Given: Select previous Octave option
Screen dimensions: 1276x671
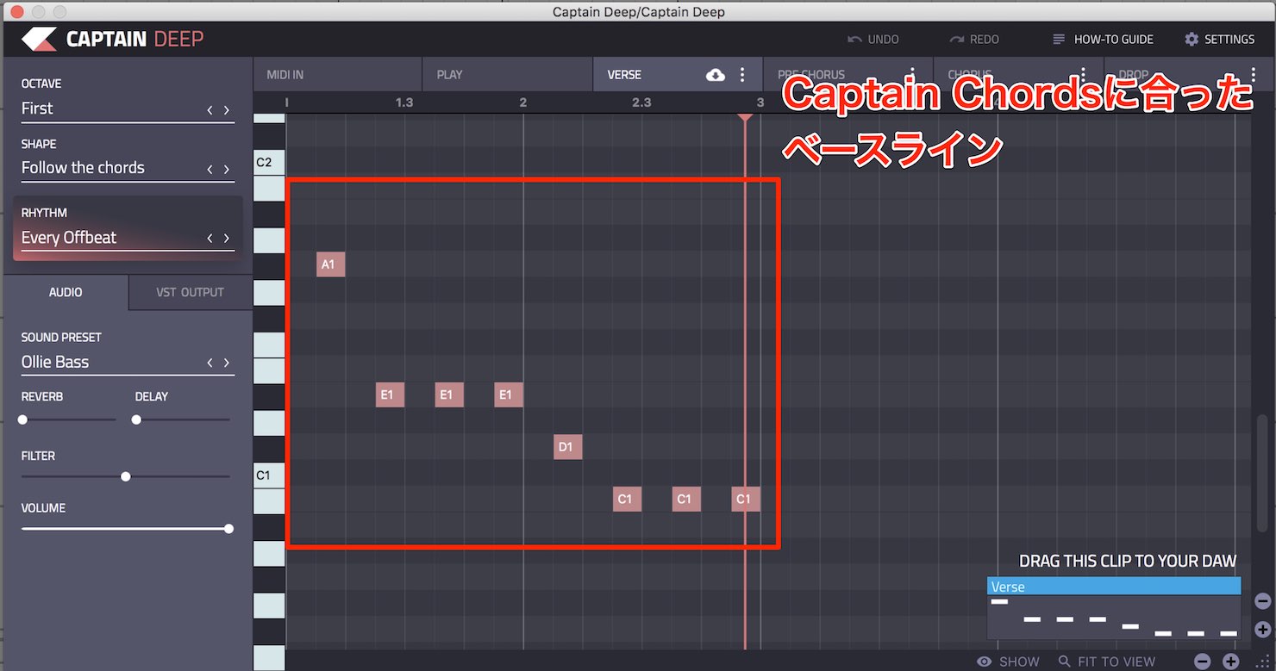Looking at the screenshot, I should pos(210,110).
